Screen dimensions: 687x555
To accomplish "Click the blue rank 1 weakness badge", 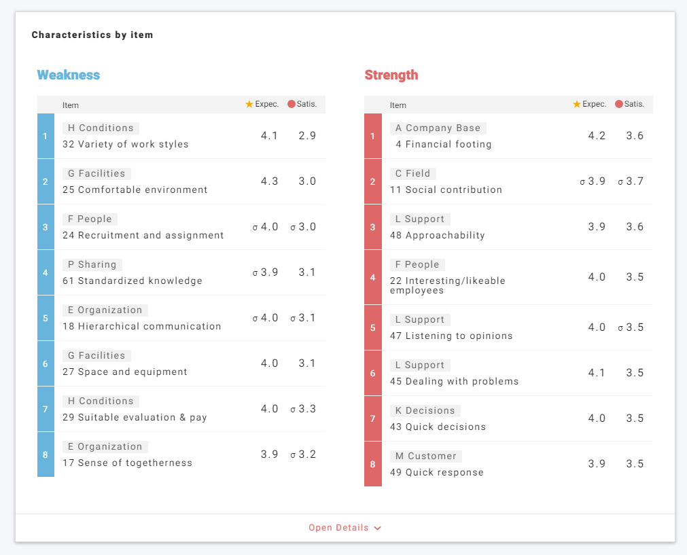I will [46, 136].
